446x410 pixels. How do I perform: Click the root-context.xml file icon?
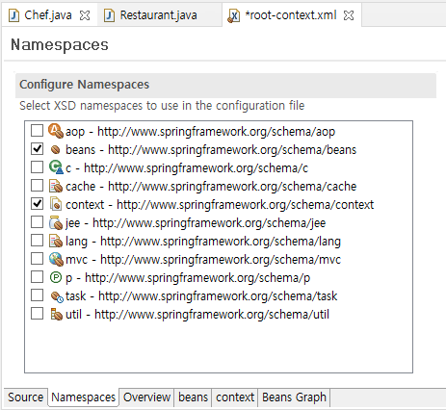[233, 15]
